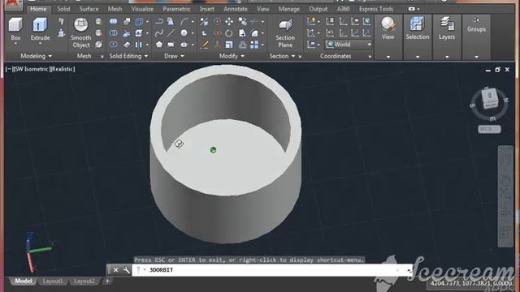Click the Move icon in Modify panel
The image size is (520, 292).
(x=229, y=22)
